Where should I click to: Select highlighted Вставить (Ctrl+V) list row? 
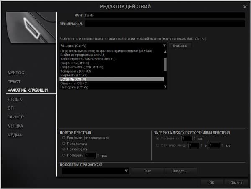[x=112, y=79]
